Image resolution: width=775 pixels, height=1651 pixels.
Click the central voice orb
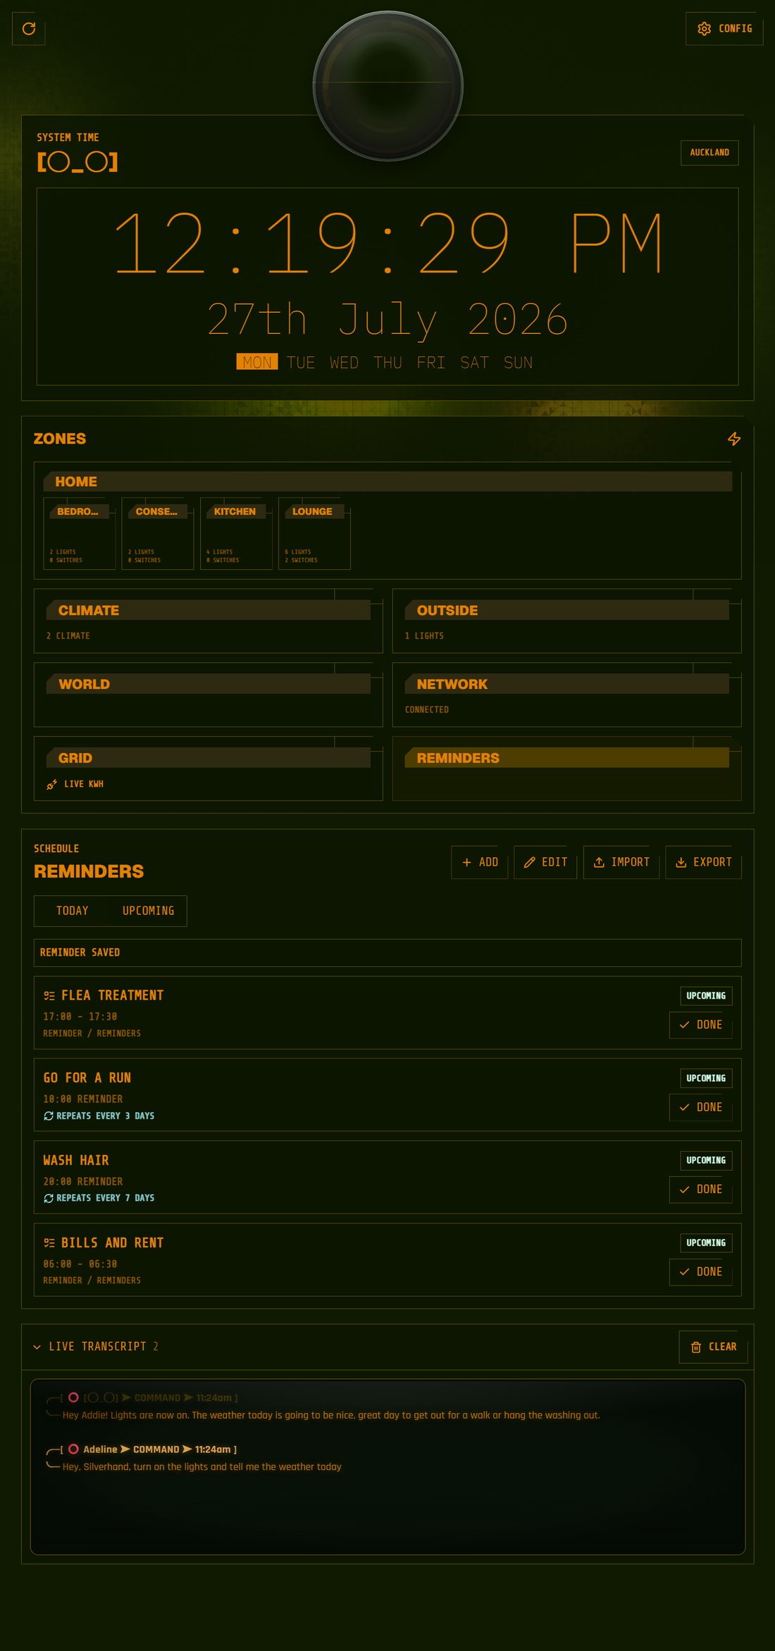click(388, 86)
